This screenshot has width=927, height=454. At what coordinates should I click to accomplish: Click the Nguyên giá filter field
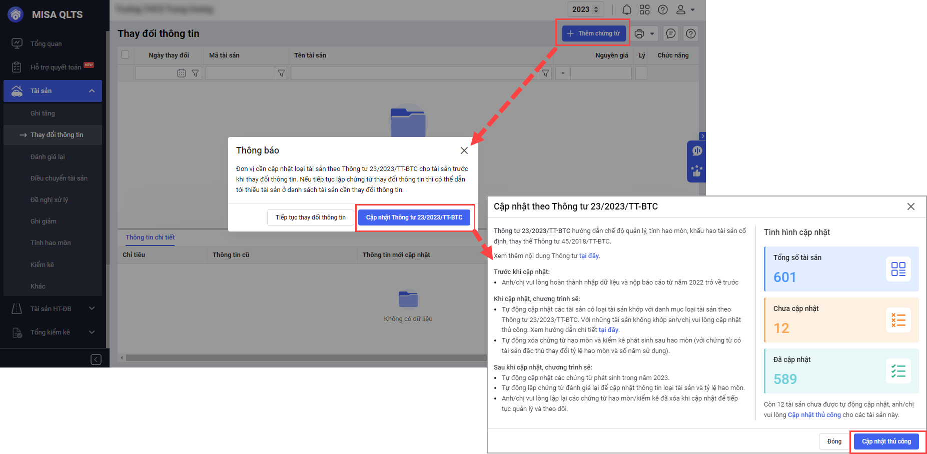(601, 73)
